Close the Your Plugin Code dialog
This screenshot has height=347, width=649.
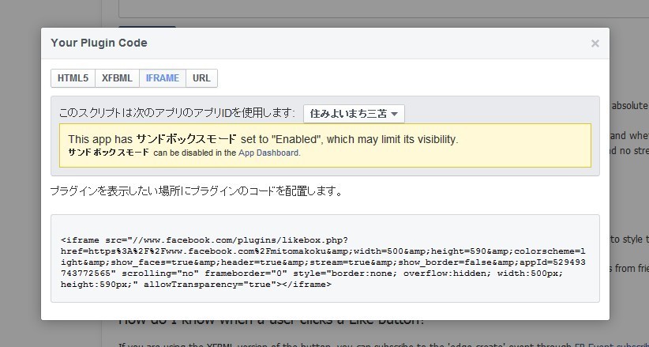pos(595,43)
